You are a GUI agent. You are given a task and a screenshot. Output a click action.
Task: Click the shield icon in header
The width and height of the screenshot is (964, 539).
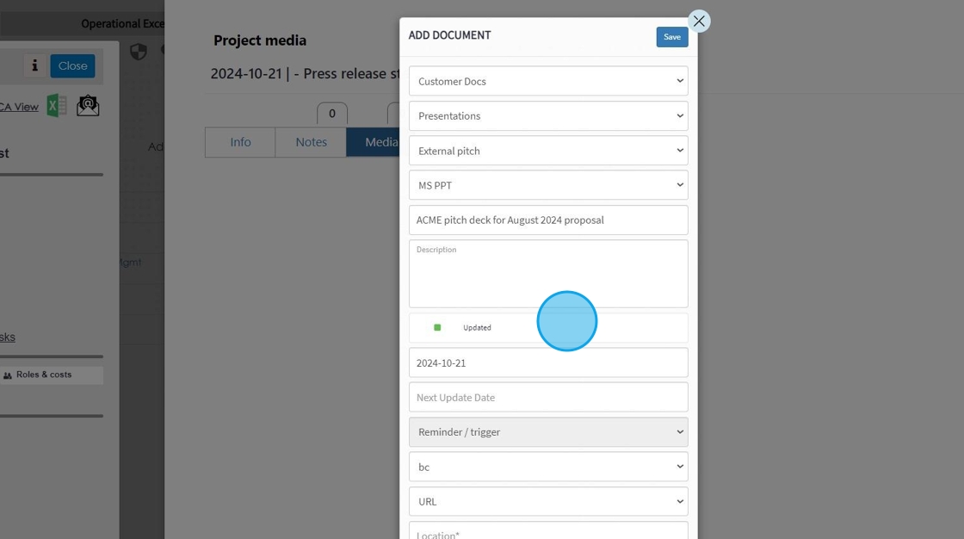(x=139, y=52)
